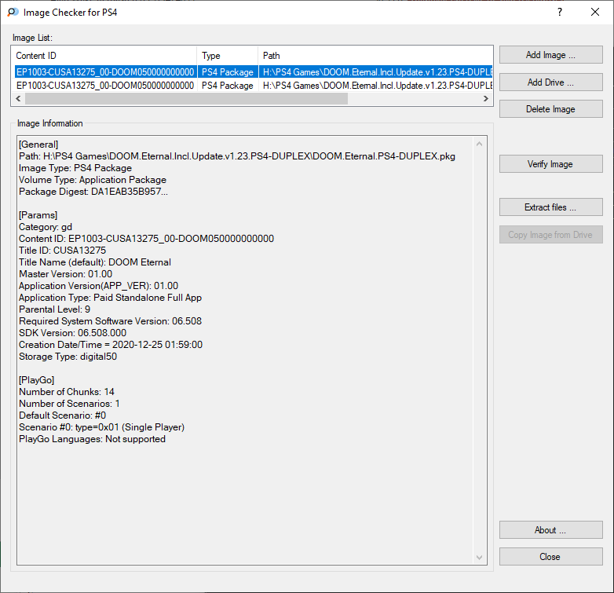Click the magnifier app icon in title bar
This screenshot has height=593, width=614.
[13, 12]
